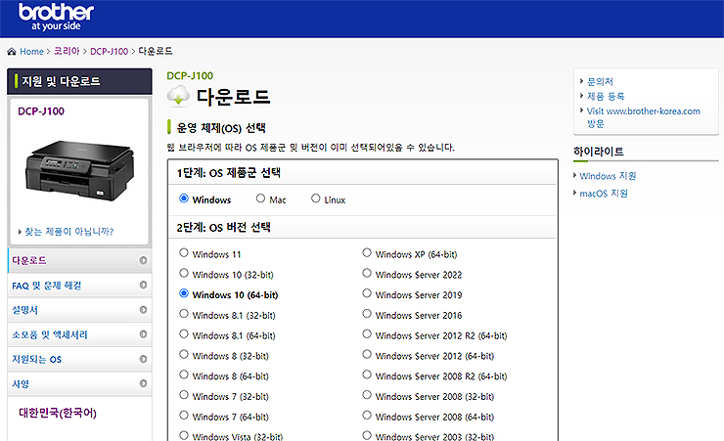Select the Mac OS family radio button
The width and height of the screenshot is (724, 441).
point(260,198)
